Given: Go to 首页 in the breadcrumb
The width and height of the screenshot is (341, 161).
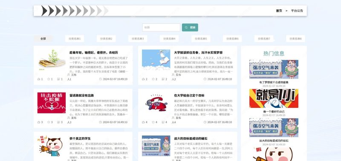Looking at the screenshot, I should 279,11.
